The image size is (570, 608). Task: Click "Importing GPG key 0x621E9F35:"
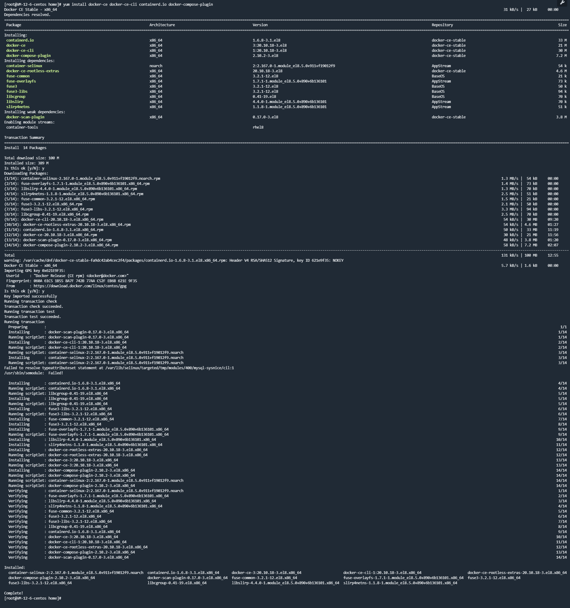(35, 271)
